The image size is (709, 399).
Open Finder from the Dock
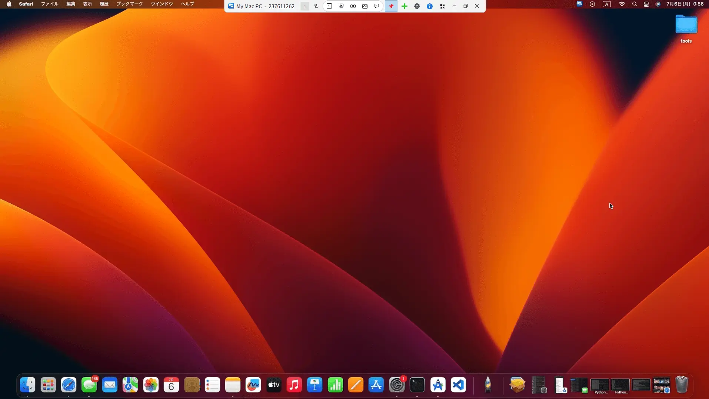click(28, 385)
